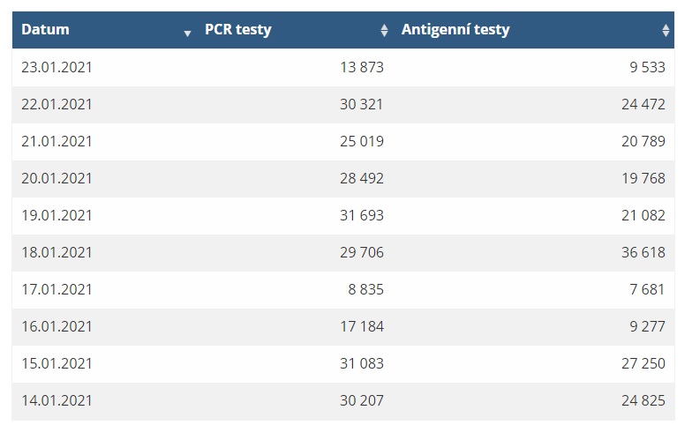Select the 18.01.2021 row date
Image resolution: width=692 pixels, height=425 pixels.
pyautogui.click(x=56, y=252)
